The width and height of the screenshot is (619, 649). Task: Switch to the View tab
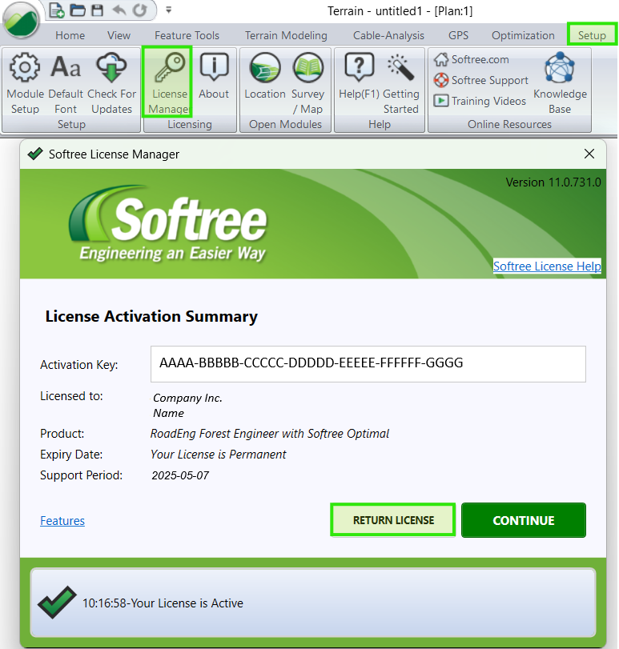pyautogui.click(x=119, y=35)
